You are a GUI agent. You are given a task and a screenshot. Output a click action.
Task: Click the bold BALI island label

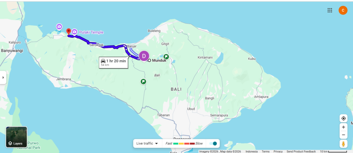tap(176, 89)
